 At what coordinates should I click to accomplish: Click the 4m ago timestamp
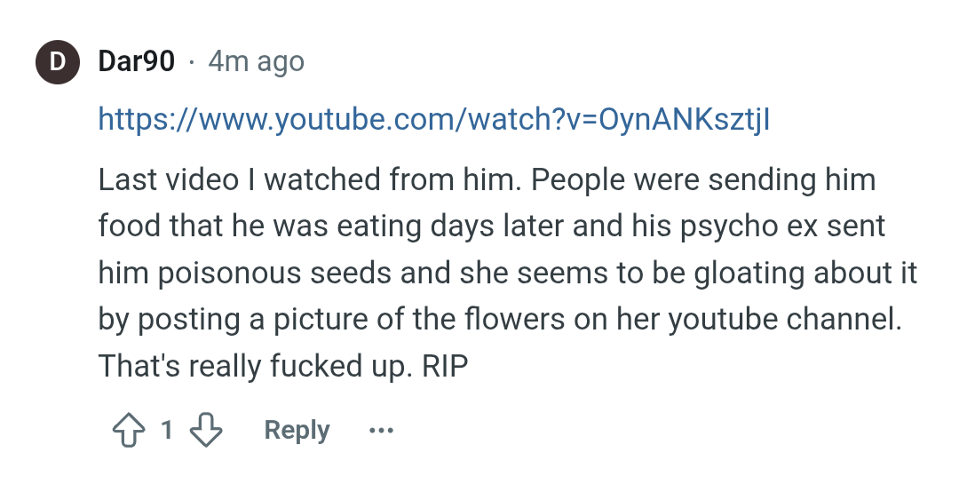point(257,61)
